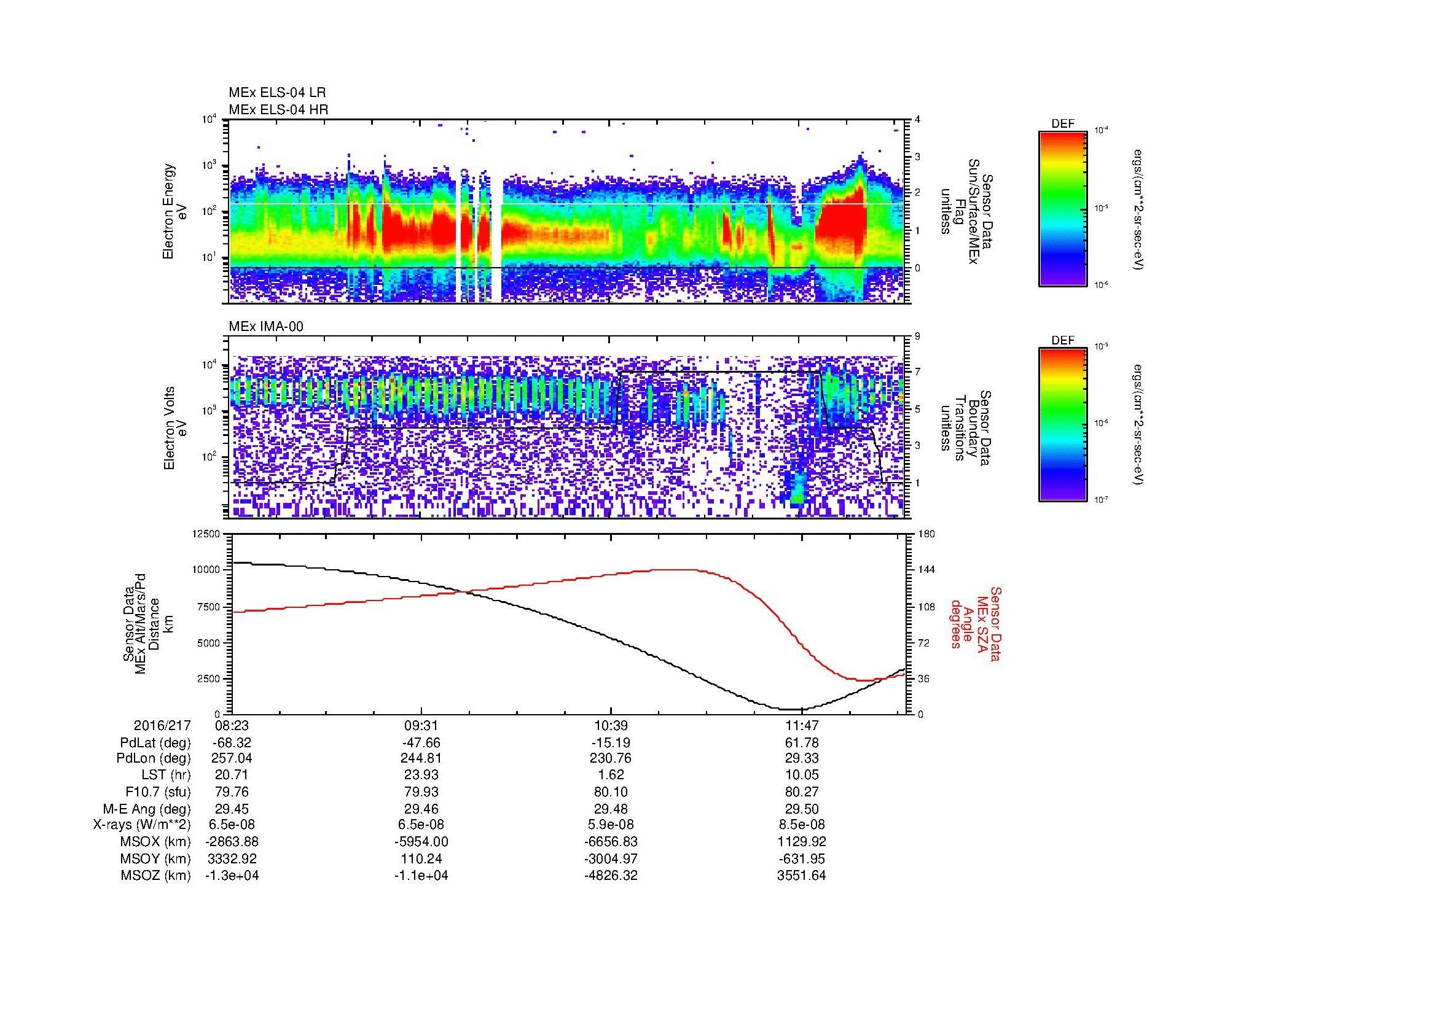
Task: Click the 'MSOX (km)' row label
Action: point(156,842)
